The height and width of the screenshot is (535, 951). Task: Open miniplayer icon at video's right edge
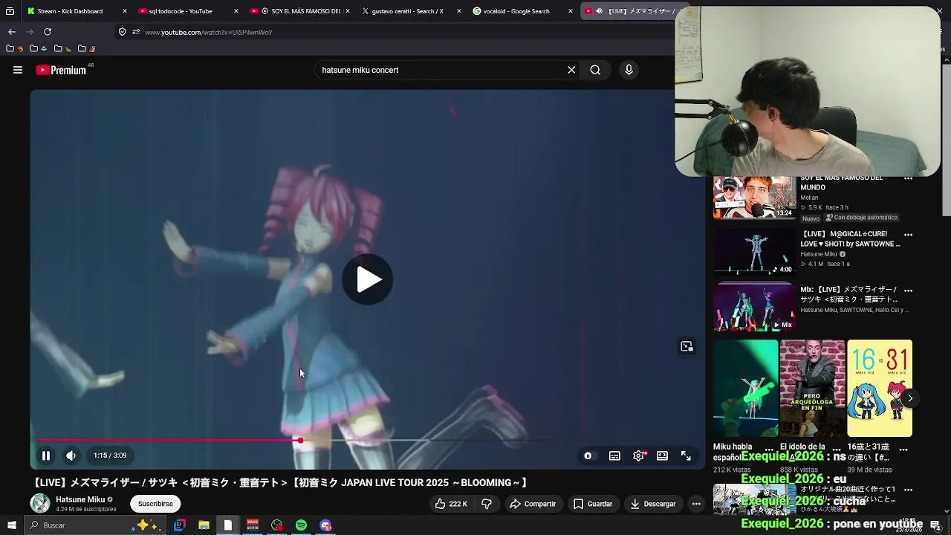pos(687,346)
